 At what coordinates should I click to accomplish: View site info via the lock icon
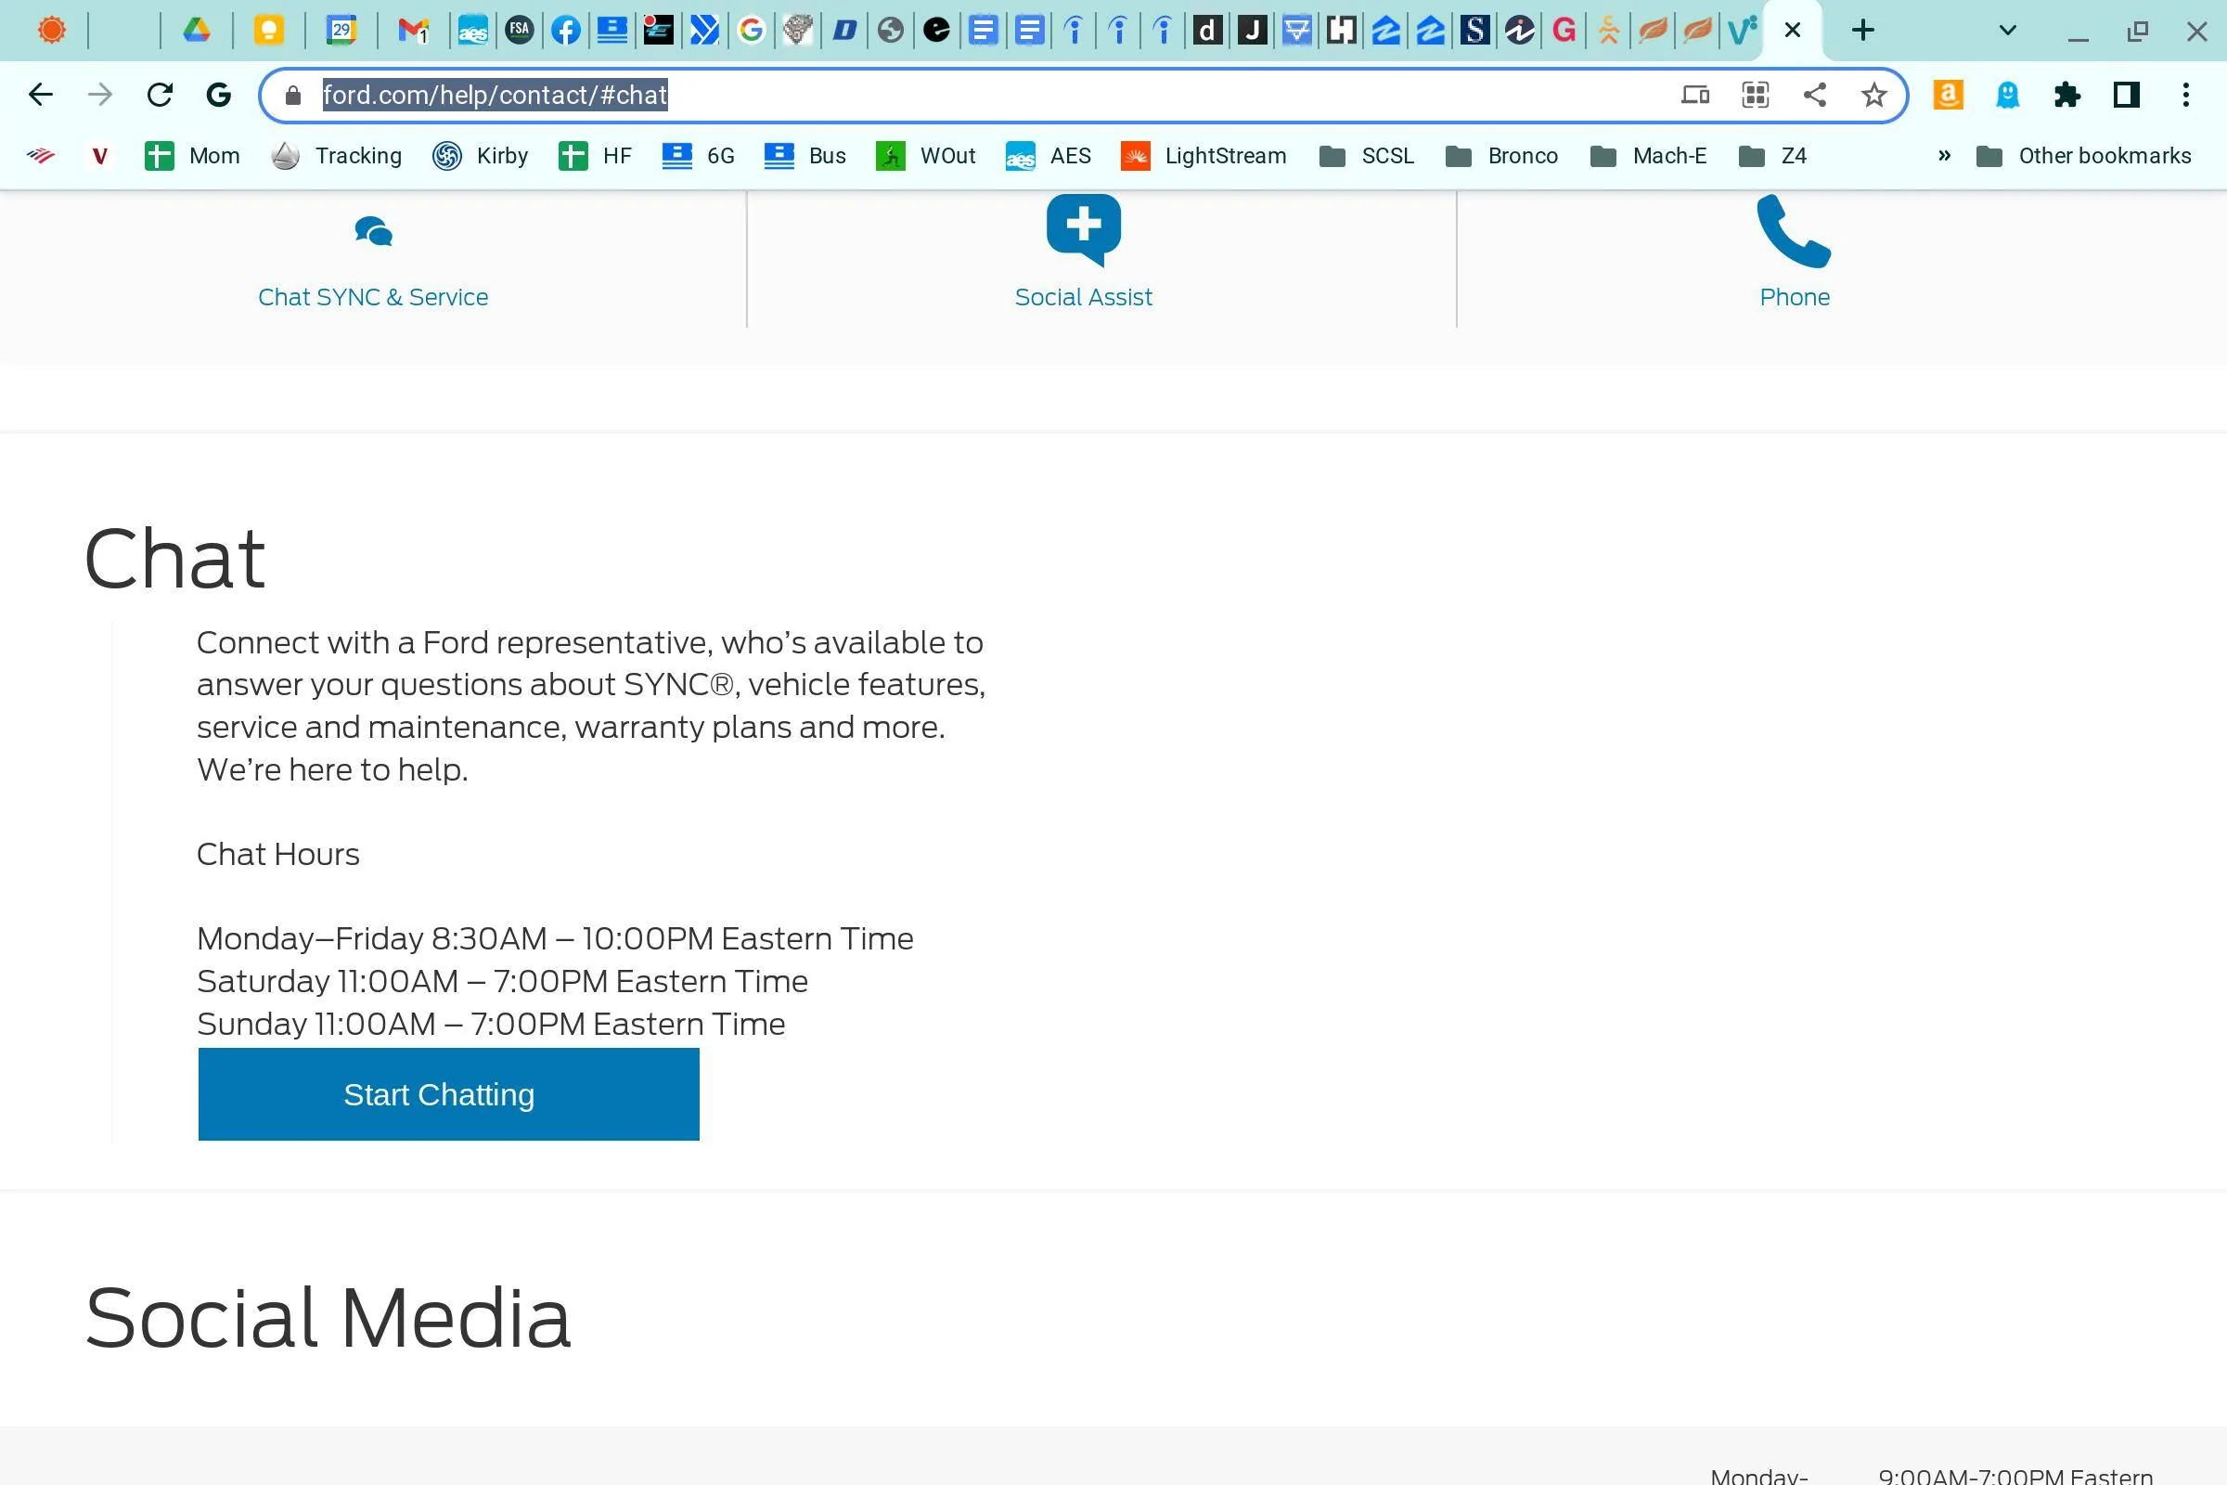click(292, 96)
